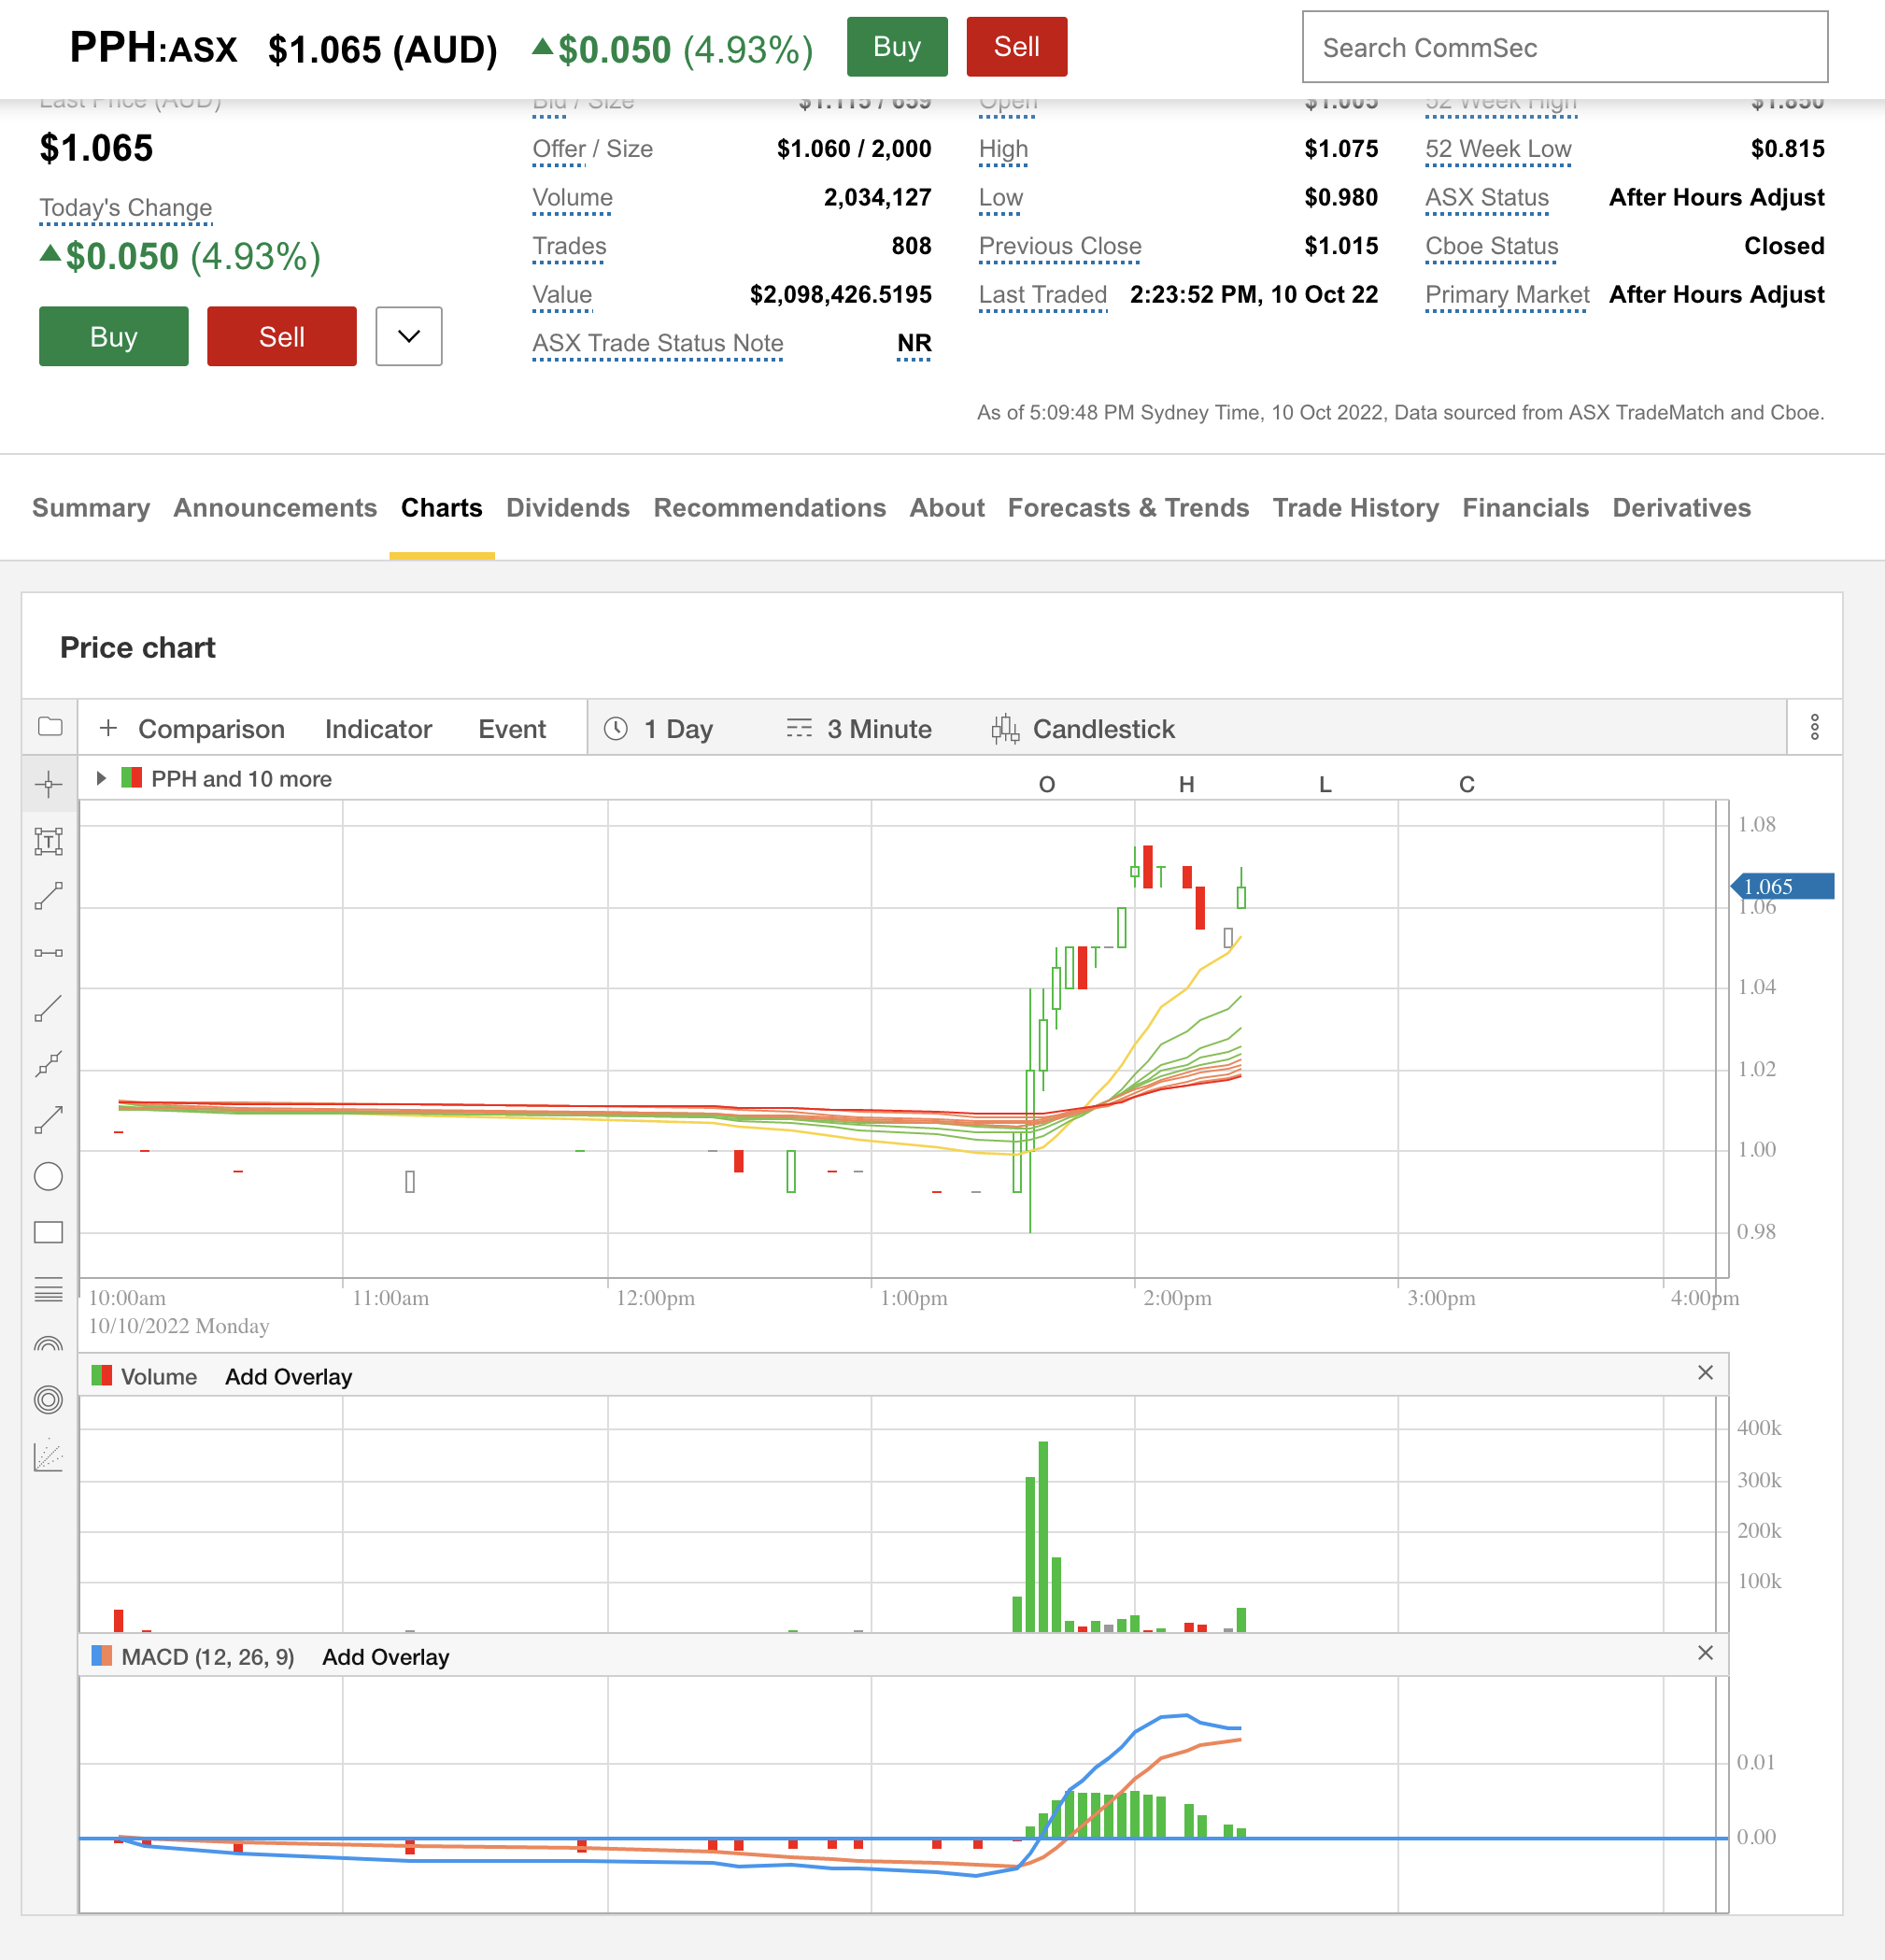Activate the Fibonacci retracement lines tool
Image resolution: width=1885 pixels, height=1960 pixels.
point(48,1290)
